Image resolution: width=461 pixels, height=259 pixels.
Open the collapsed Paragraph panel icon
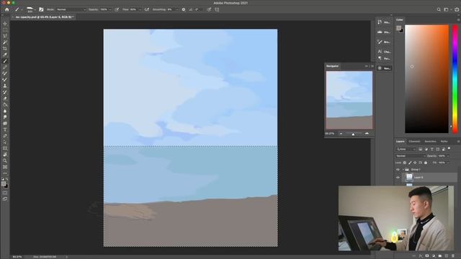click(x=380, y=58)
